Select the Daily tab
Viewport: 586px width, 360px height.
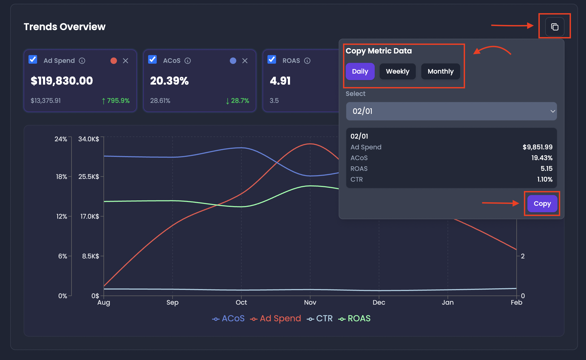360,71
